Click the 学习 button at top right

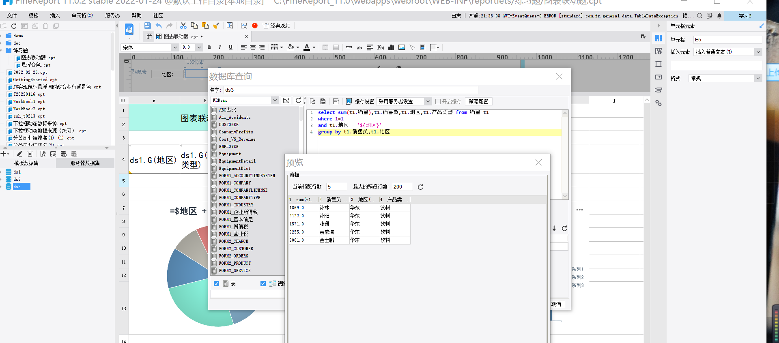click(x=745, y=16)
